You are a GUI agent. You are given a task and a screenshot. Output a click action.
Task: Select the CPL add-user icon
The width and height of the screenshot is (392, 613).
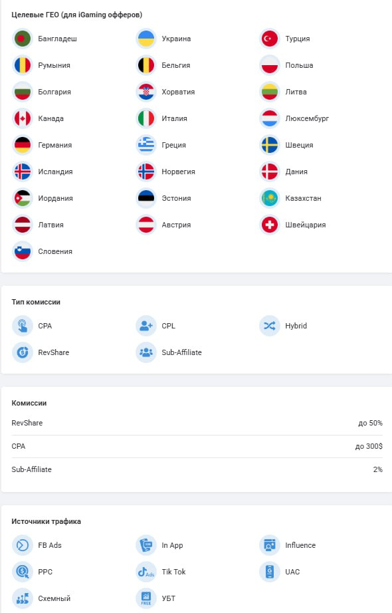(x=146, y=326)
